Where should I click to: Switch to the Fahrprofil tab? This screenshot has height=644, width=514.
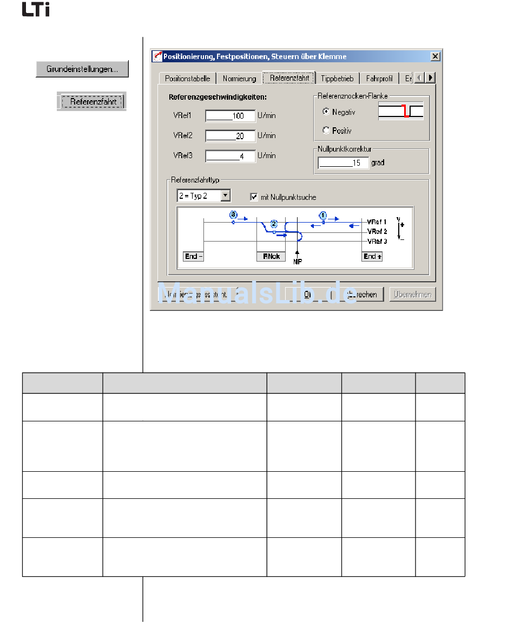pos(379,79)
